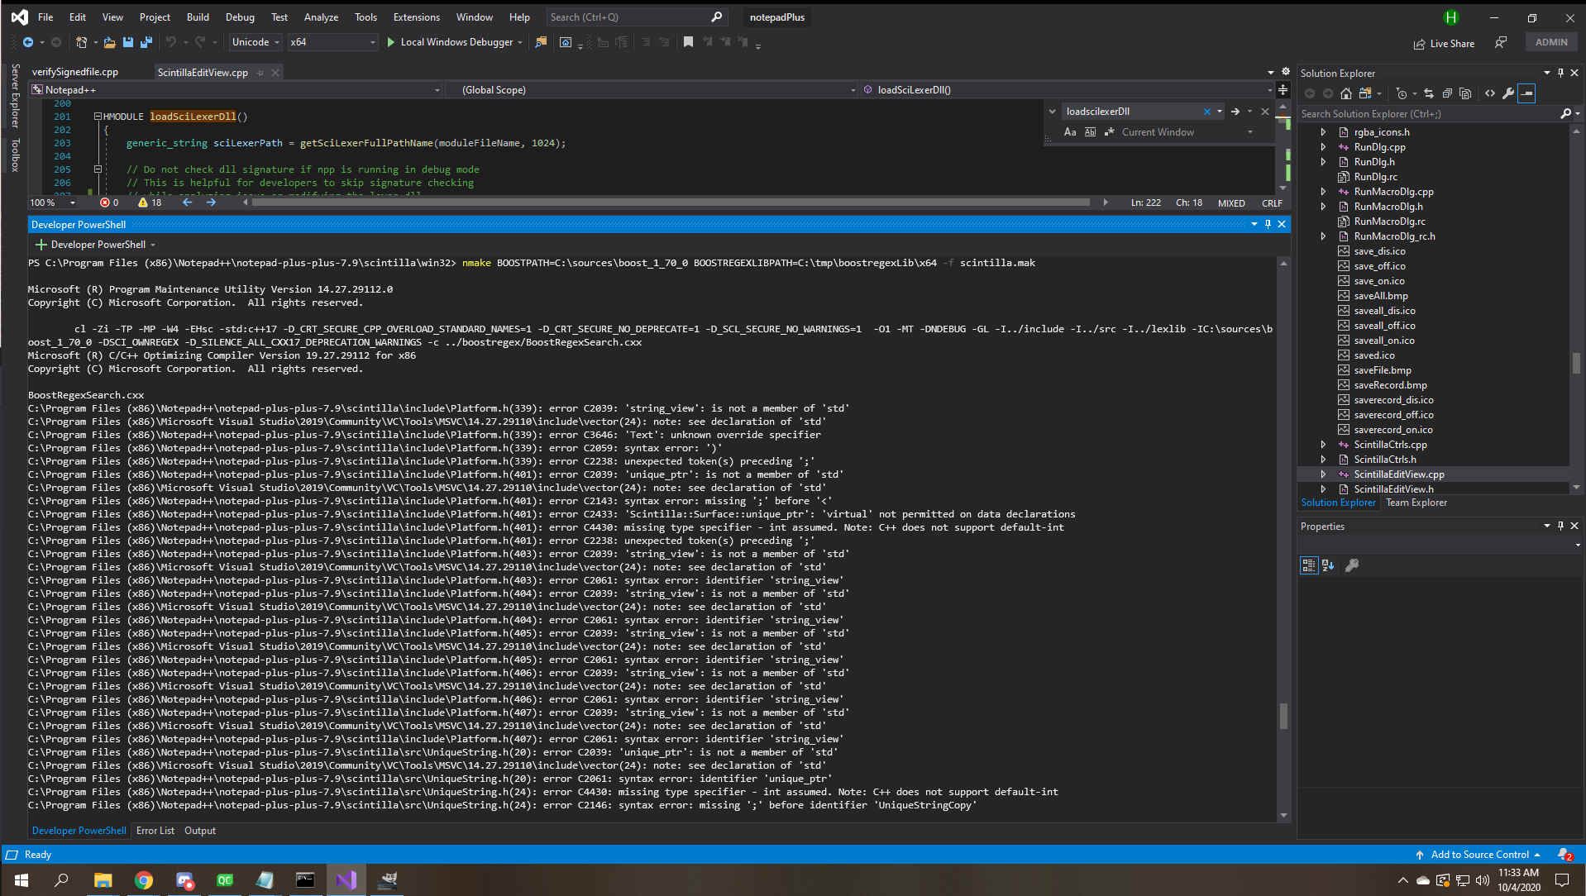This screenshot has height=896, width=1586.
Task: Click Collapse All icon in Solution Explorer
Action: coord(1447,93)
